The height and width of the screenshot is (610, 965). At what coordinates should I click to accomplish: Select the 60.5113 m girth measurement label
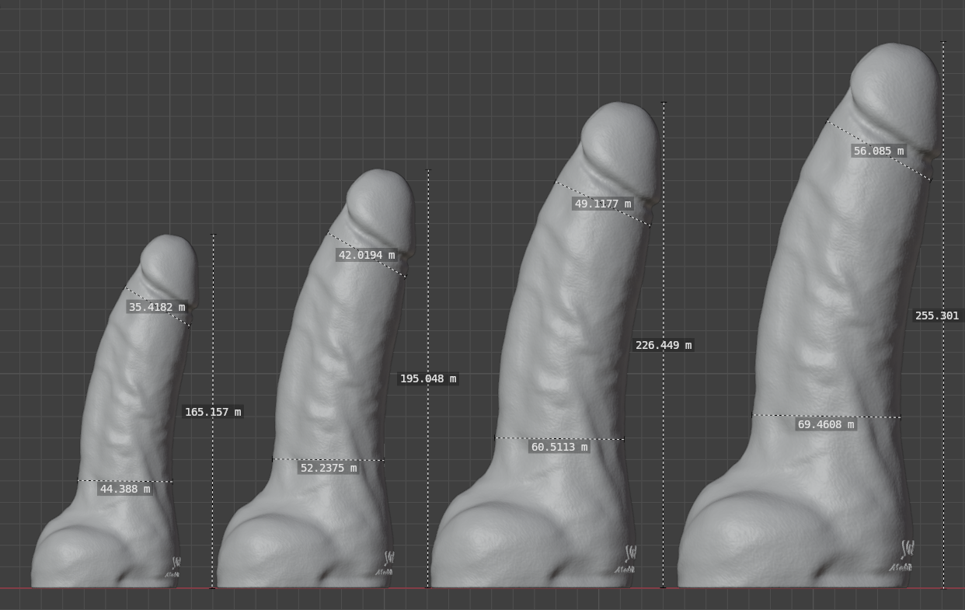click(559, 447)
